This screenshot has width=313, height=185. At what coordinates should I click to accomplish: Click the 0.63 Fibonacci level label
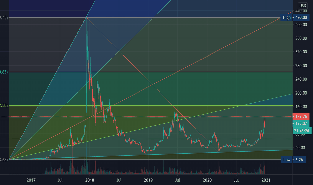[x=4, y=72]
